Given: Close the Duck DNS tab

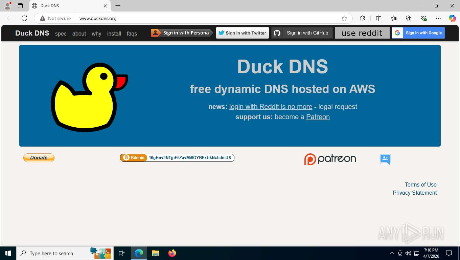Looking at the screenshot, I should (105, 6).
